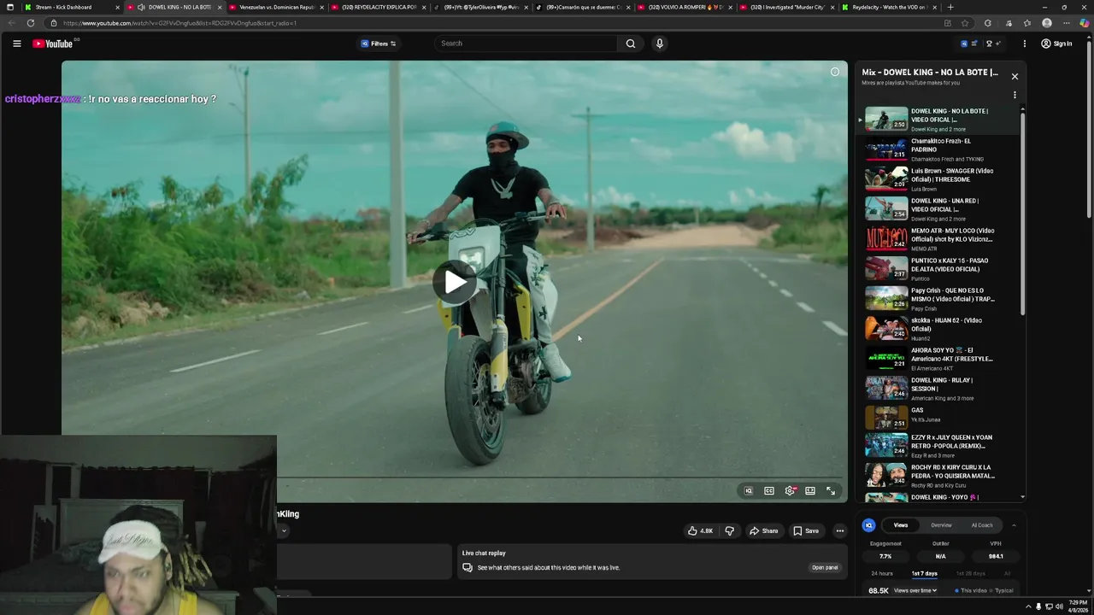This screenshot has height=615, width=1094.
Task: Switch to the Overview tab in vidIQ panel
Action: pyautogui.click(x=941, y=525)
